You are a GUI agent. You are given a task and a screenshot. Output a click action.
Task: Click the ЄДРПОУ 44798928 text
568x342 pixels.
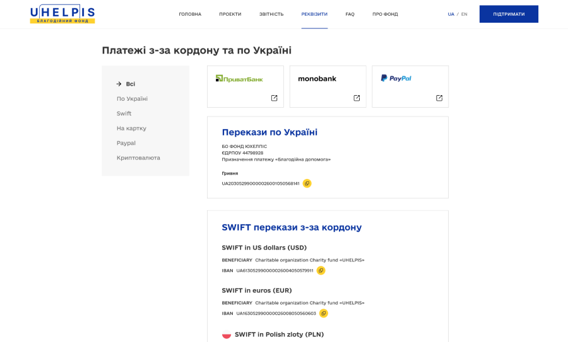click(x=242, y=153)
